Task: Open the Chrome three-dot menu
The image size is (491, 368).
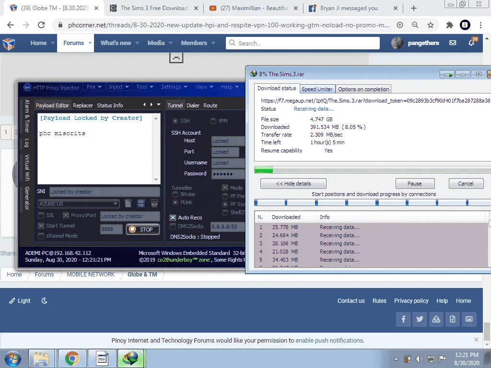Action: pyautogui.click(x=480, y=25)
